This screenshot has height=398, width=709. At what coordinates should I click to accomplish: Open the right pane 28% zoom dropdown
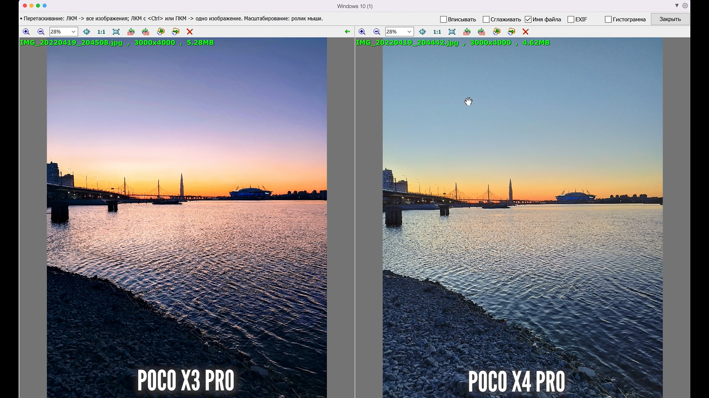(409, 32)
